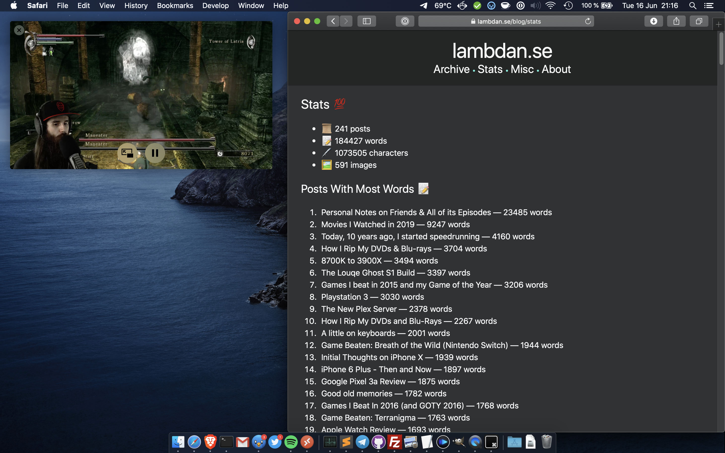Open FileZilla from the Dock
725x453 pixels.
[x=394, y=442]
